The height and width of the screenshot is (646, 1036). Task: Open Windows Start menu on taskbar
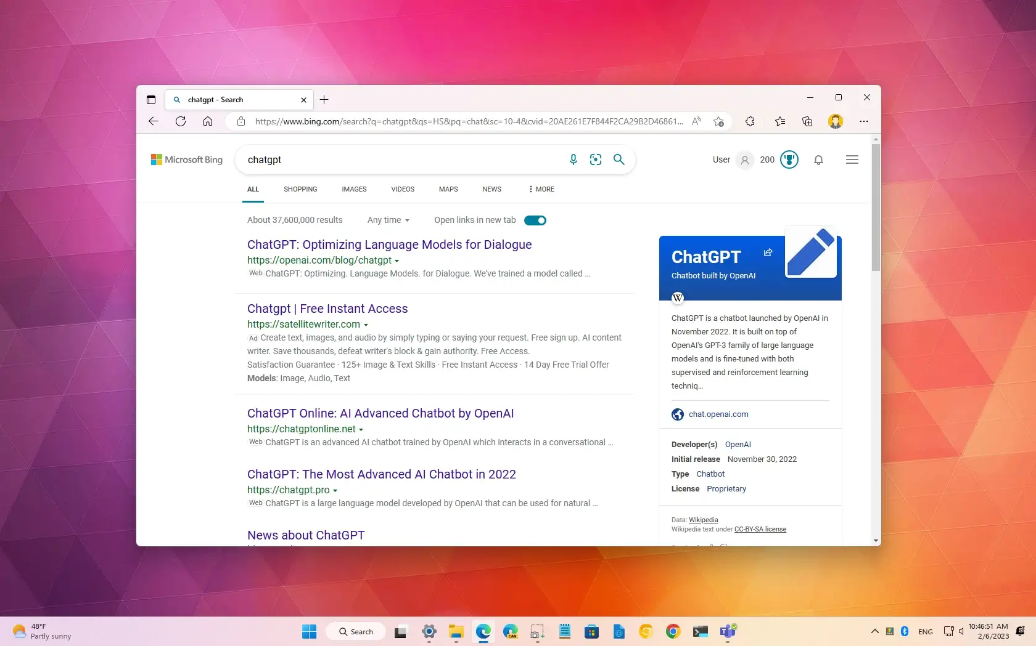coord(309,631)
